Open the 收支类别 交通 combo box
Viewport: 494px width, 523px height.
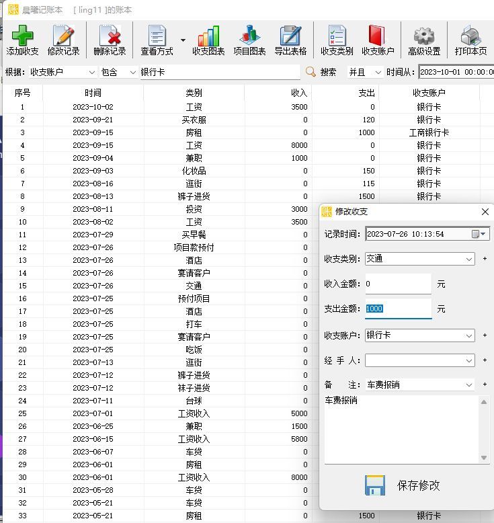tap(469, 259)
